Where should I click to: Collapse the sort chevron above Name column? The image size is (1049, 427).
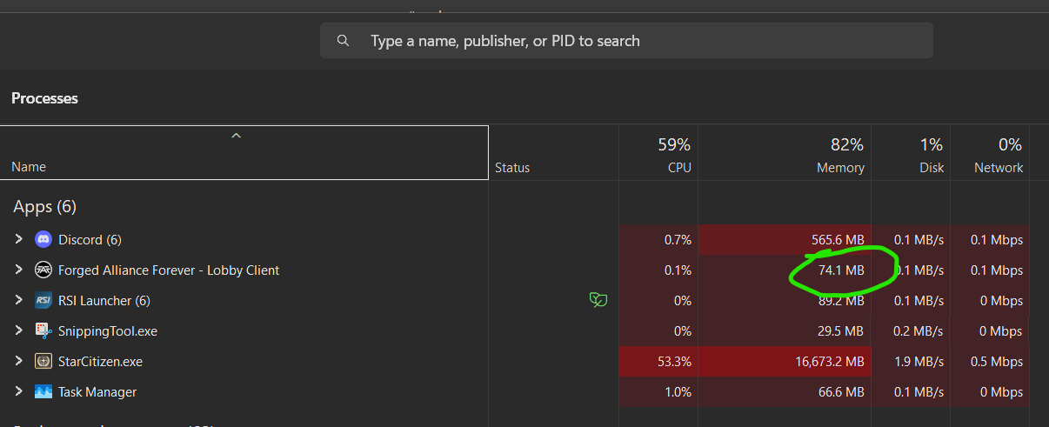pos(236,136)
